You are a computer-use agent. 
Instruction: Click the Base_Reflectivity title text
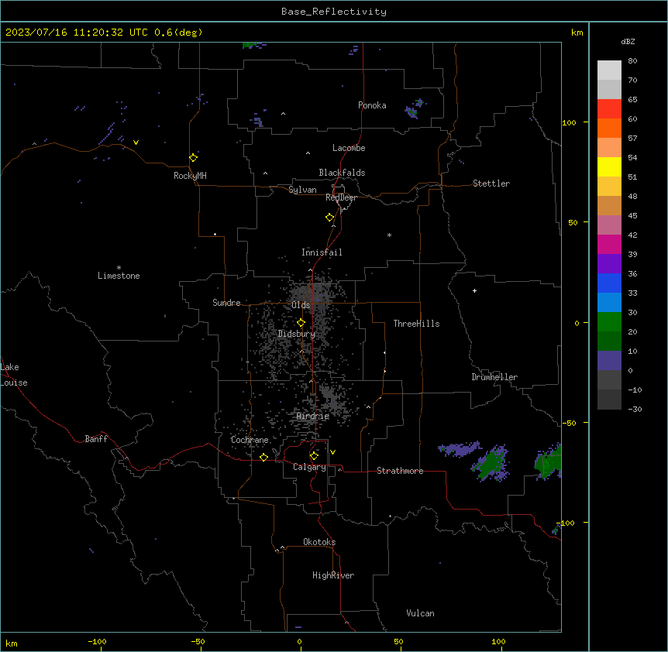[334, 12]
